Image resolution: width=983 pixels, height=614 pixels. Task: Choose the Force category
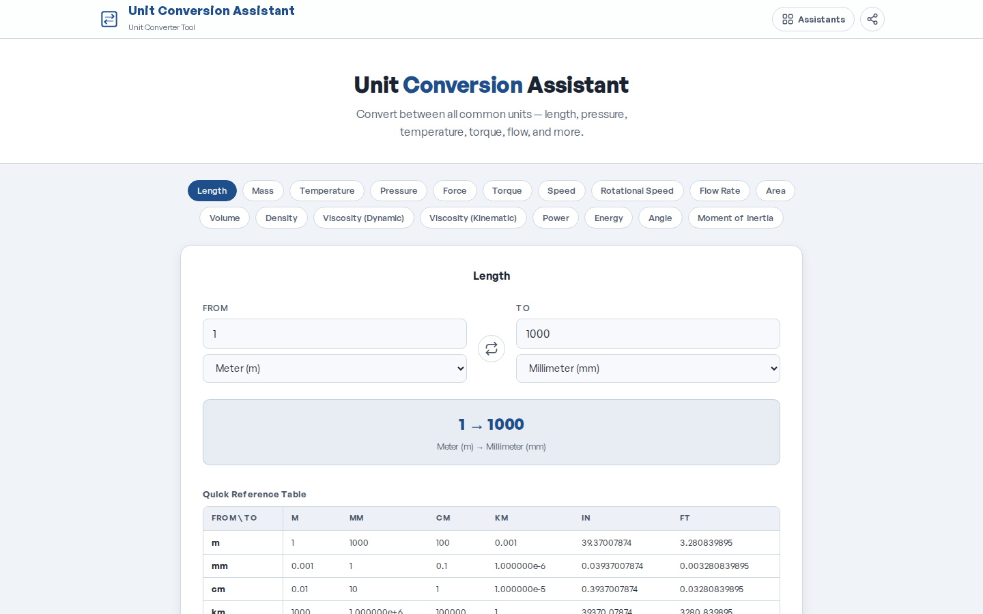click(x=455, y=191)
